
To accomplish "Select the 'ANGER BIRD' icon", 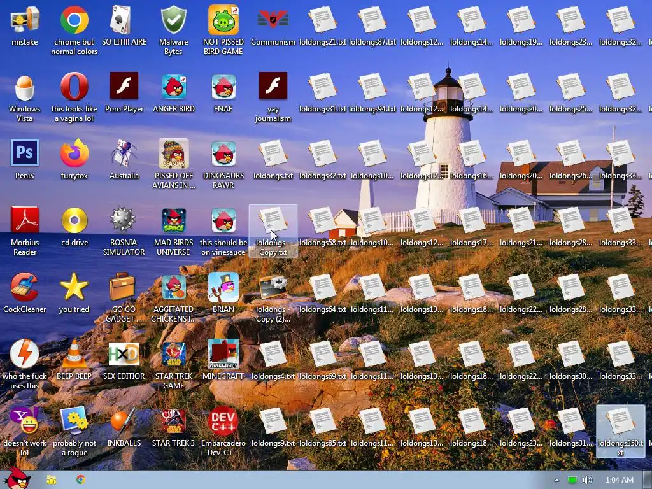I will point(173,87).
